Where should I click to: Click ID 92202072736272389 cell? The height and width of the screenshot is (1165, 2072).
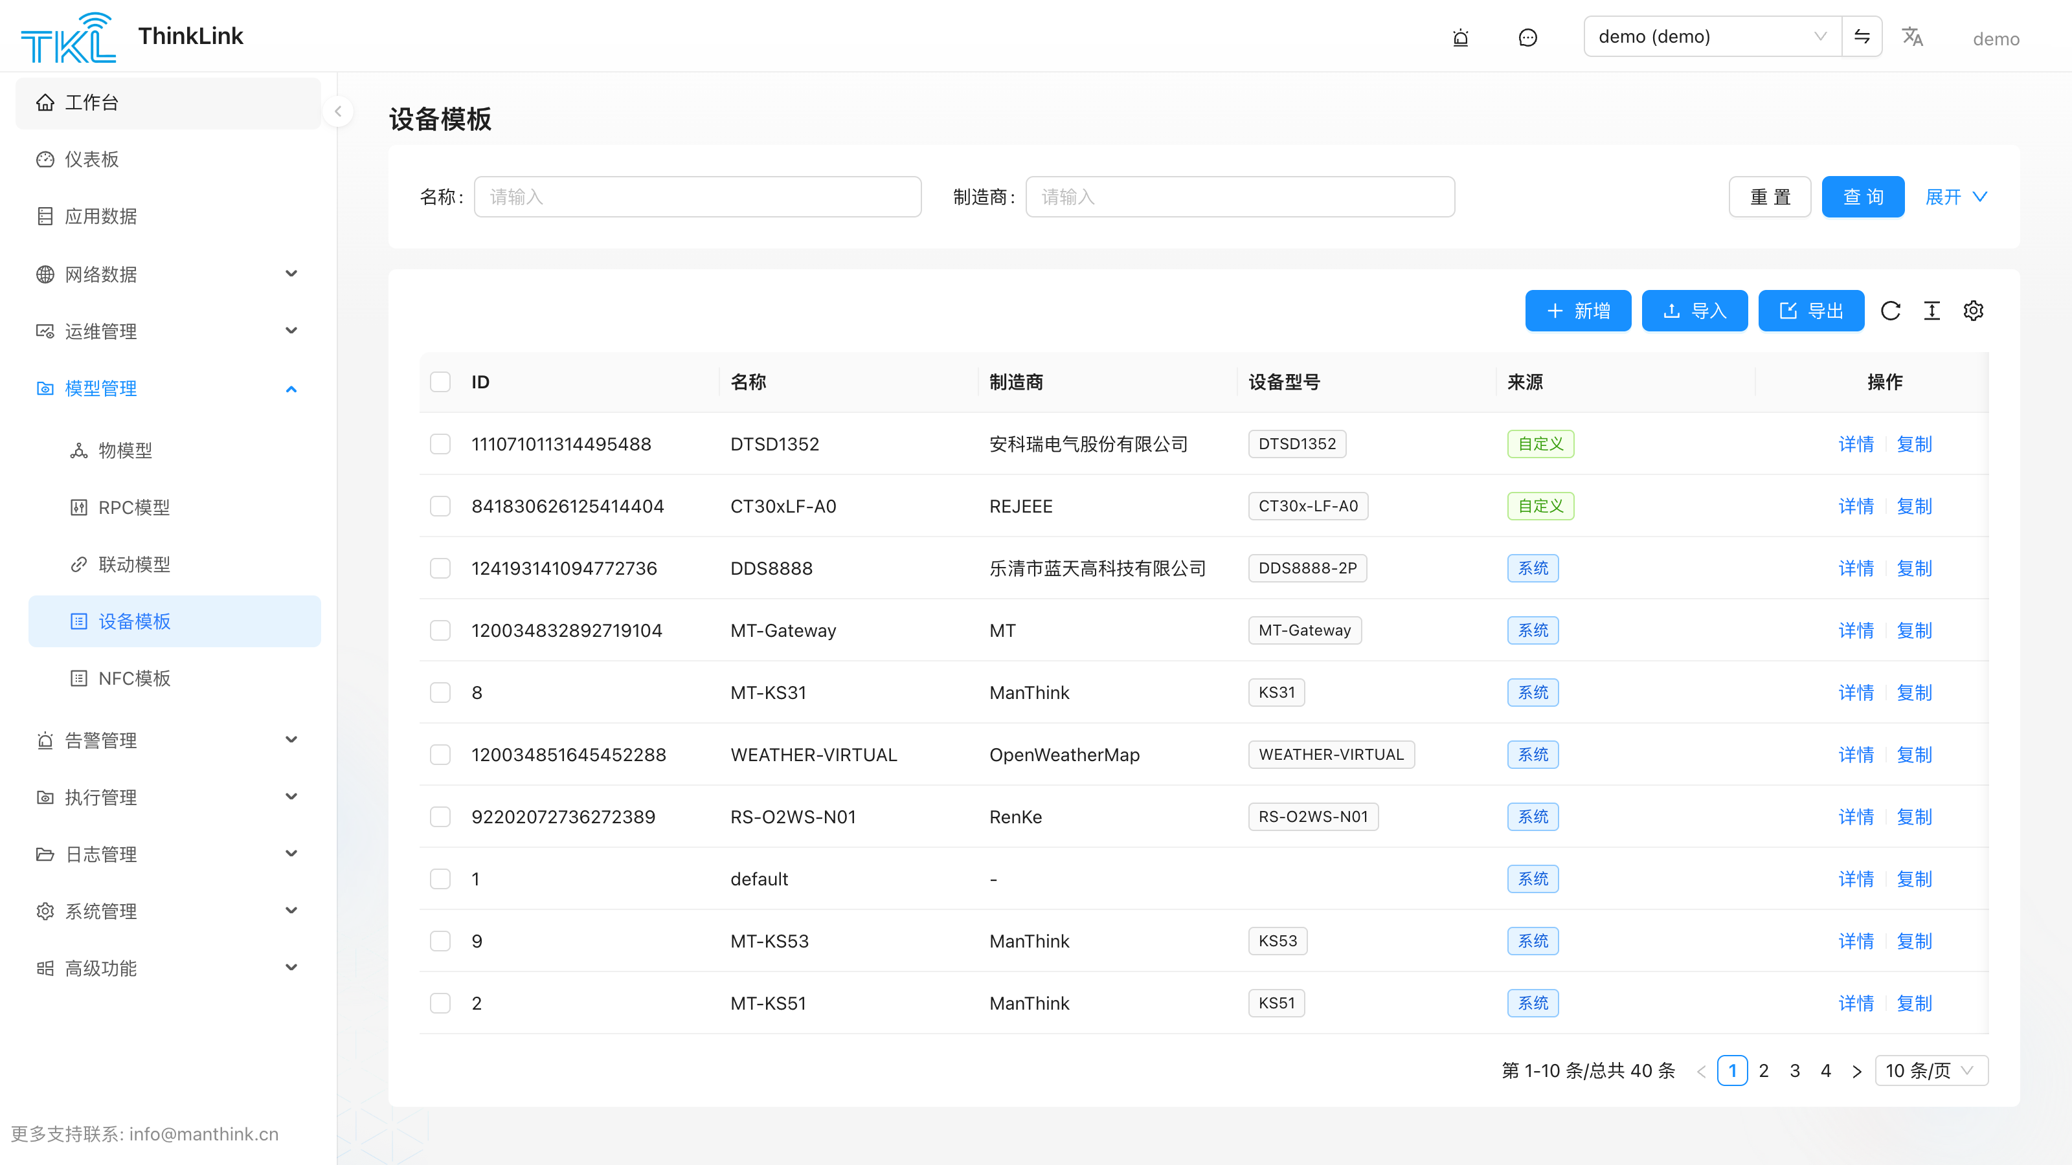click(x=563, y=817)
